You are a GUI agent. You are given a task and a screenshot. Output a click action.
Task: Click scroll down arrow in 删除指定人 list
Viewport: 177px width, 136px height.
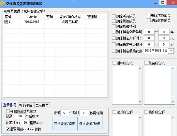pos(140,102)
